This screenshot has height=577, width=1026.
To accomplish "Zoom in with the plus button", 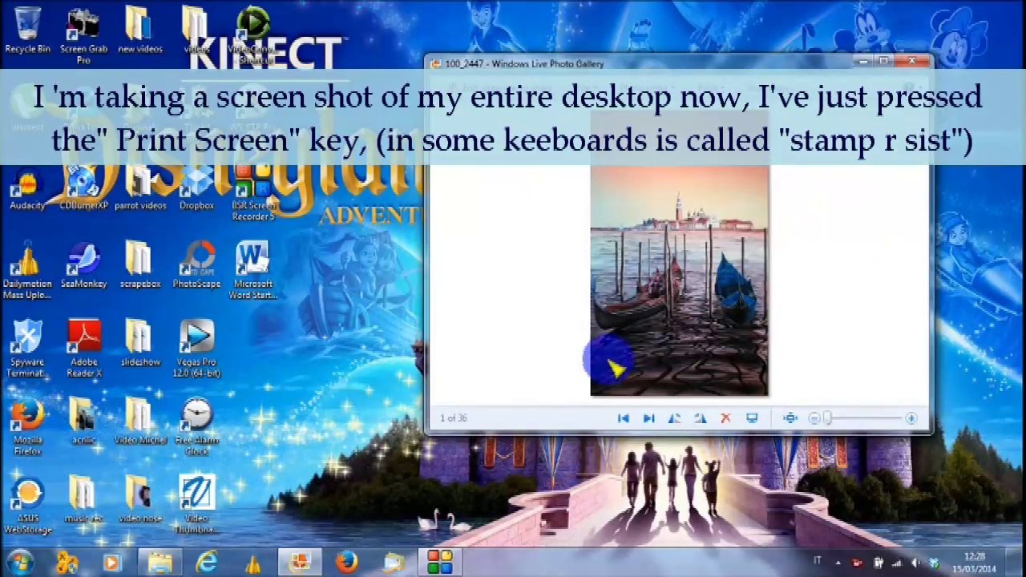I will 911,418.
